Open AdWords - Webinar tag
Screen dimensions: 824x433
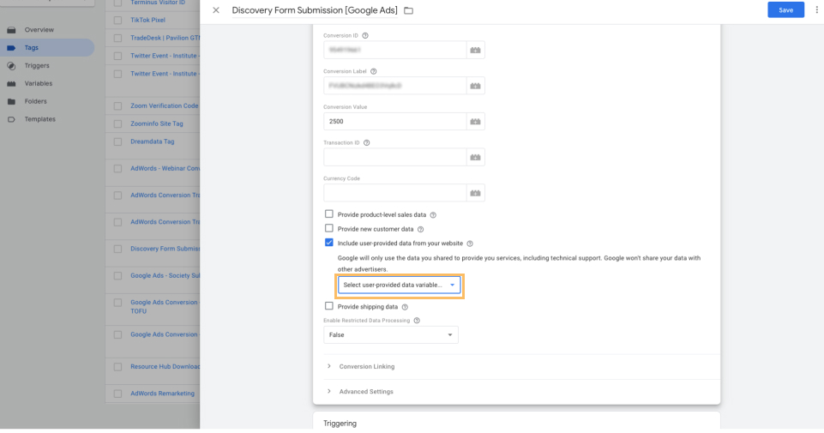(x=165, y=169)
